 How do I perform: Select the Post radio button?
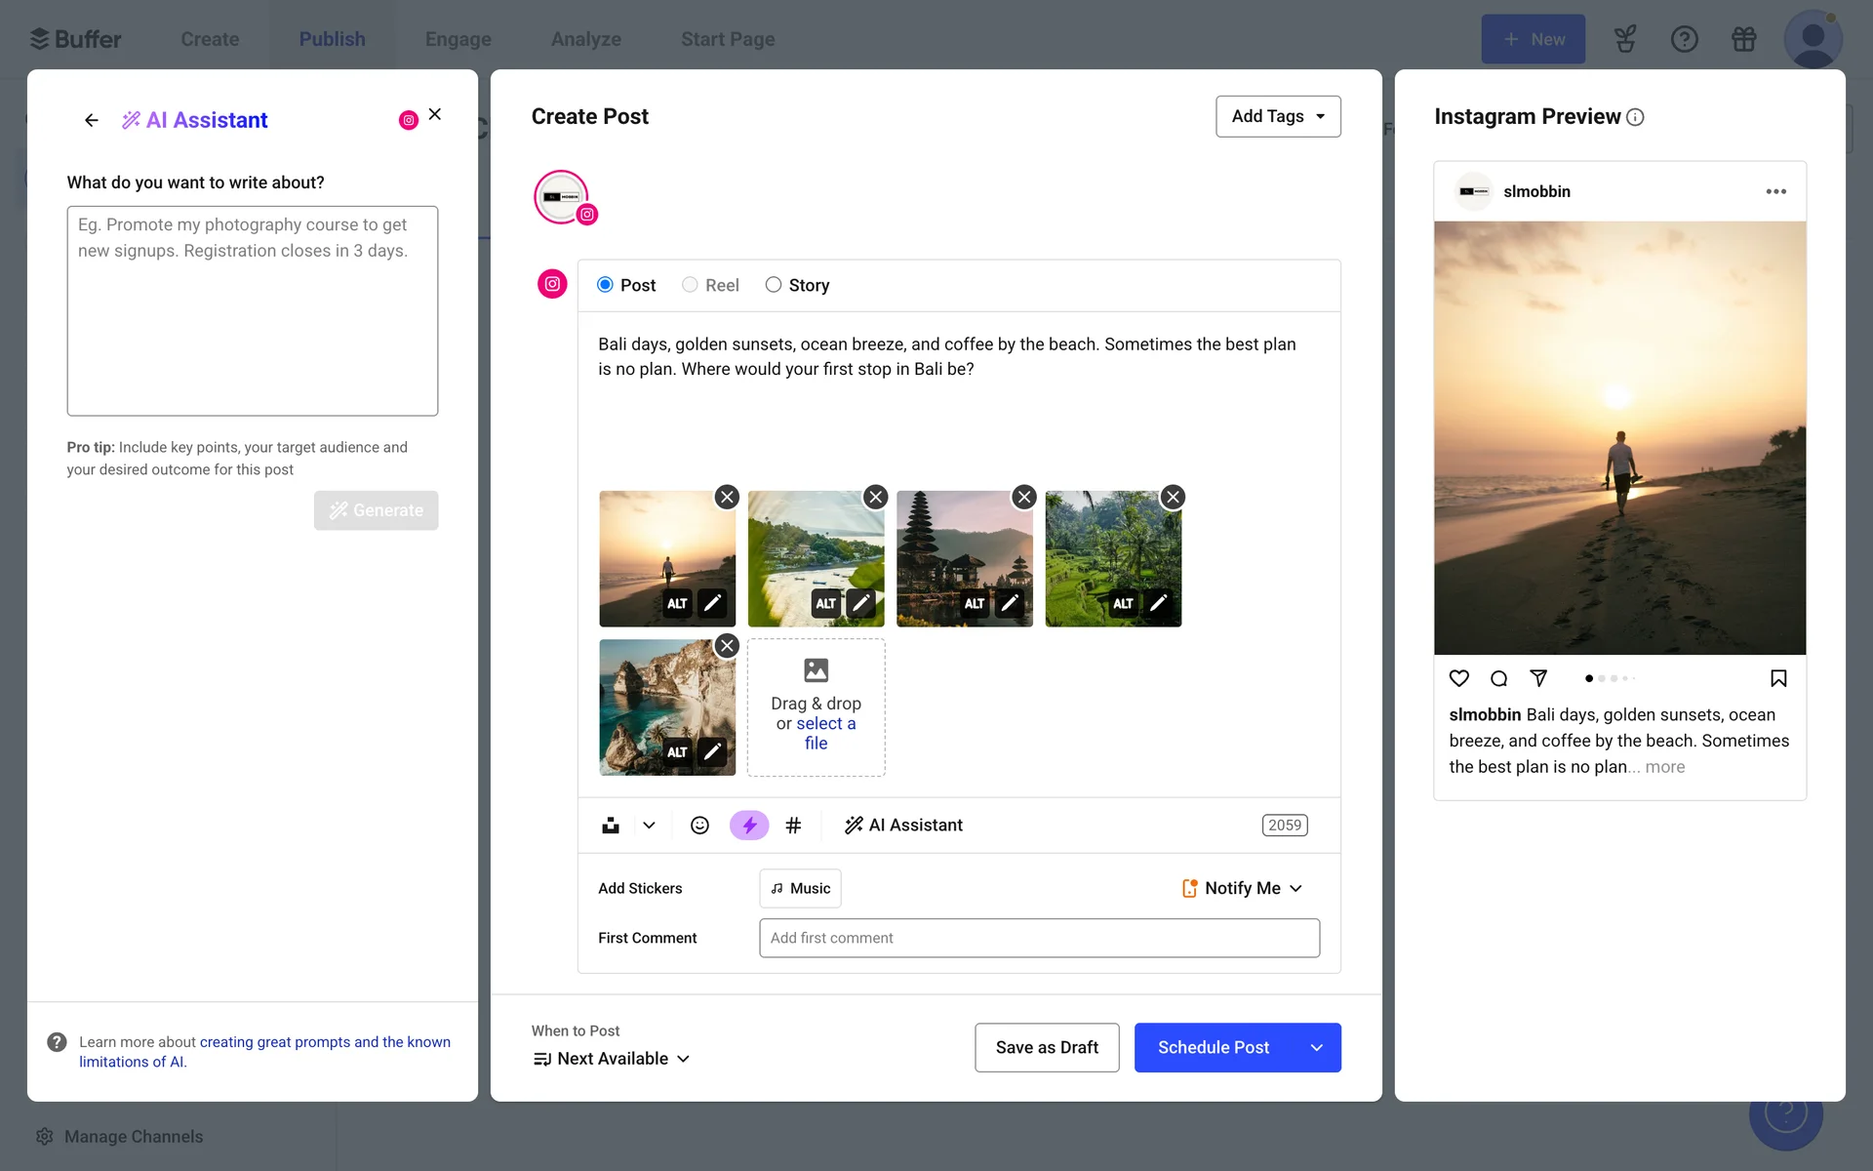coord(605,285)
